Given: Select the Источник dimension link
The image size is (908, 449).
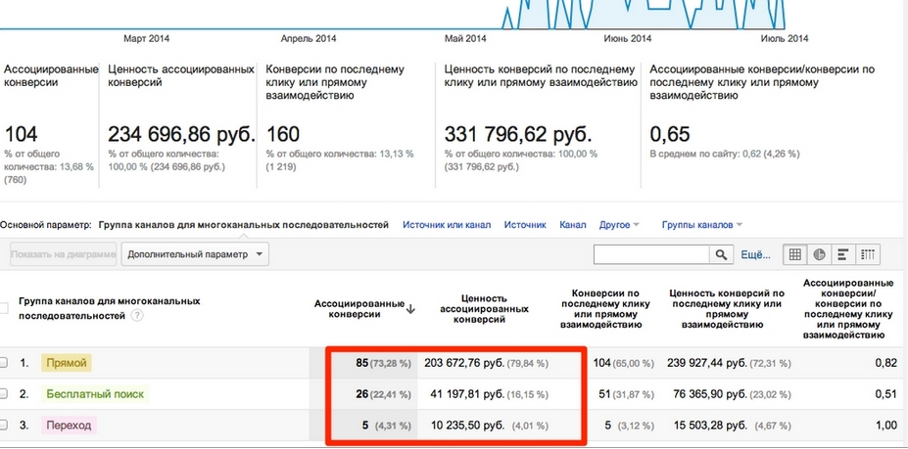Looking at the screenshot, I should pyautogui.click(x=525, y=225).
